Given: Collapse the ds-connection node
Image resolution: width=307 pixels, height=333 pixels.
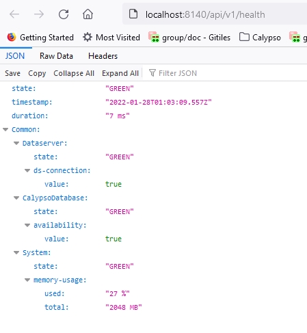Looking at the screenshot, I should [27, 171].
